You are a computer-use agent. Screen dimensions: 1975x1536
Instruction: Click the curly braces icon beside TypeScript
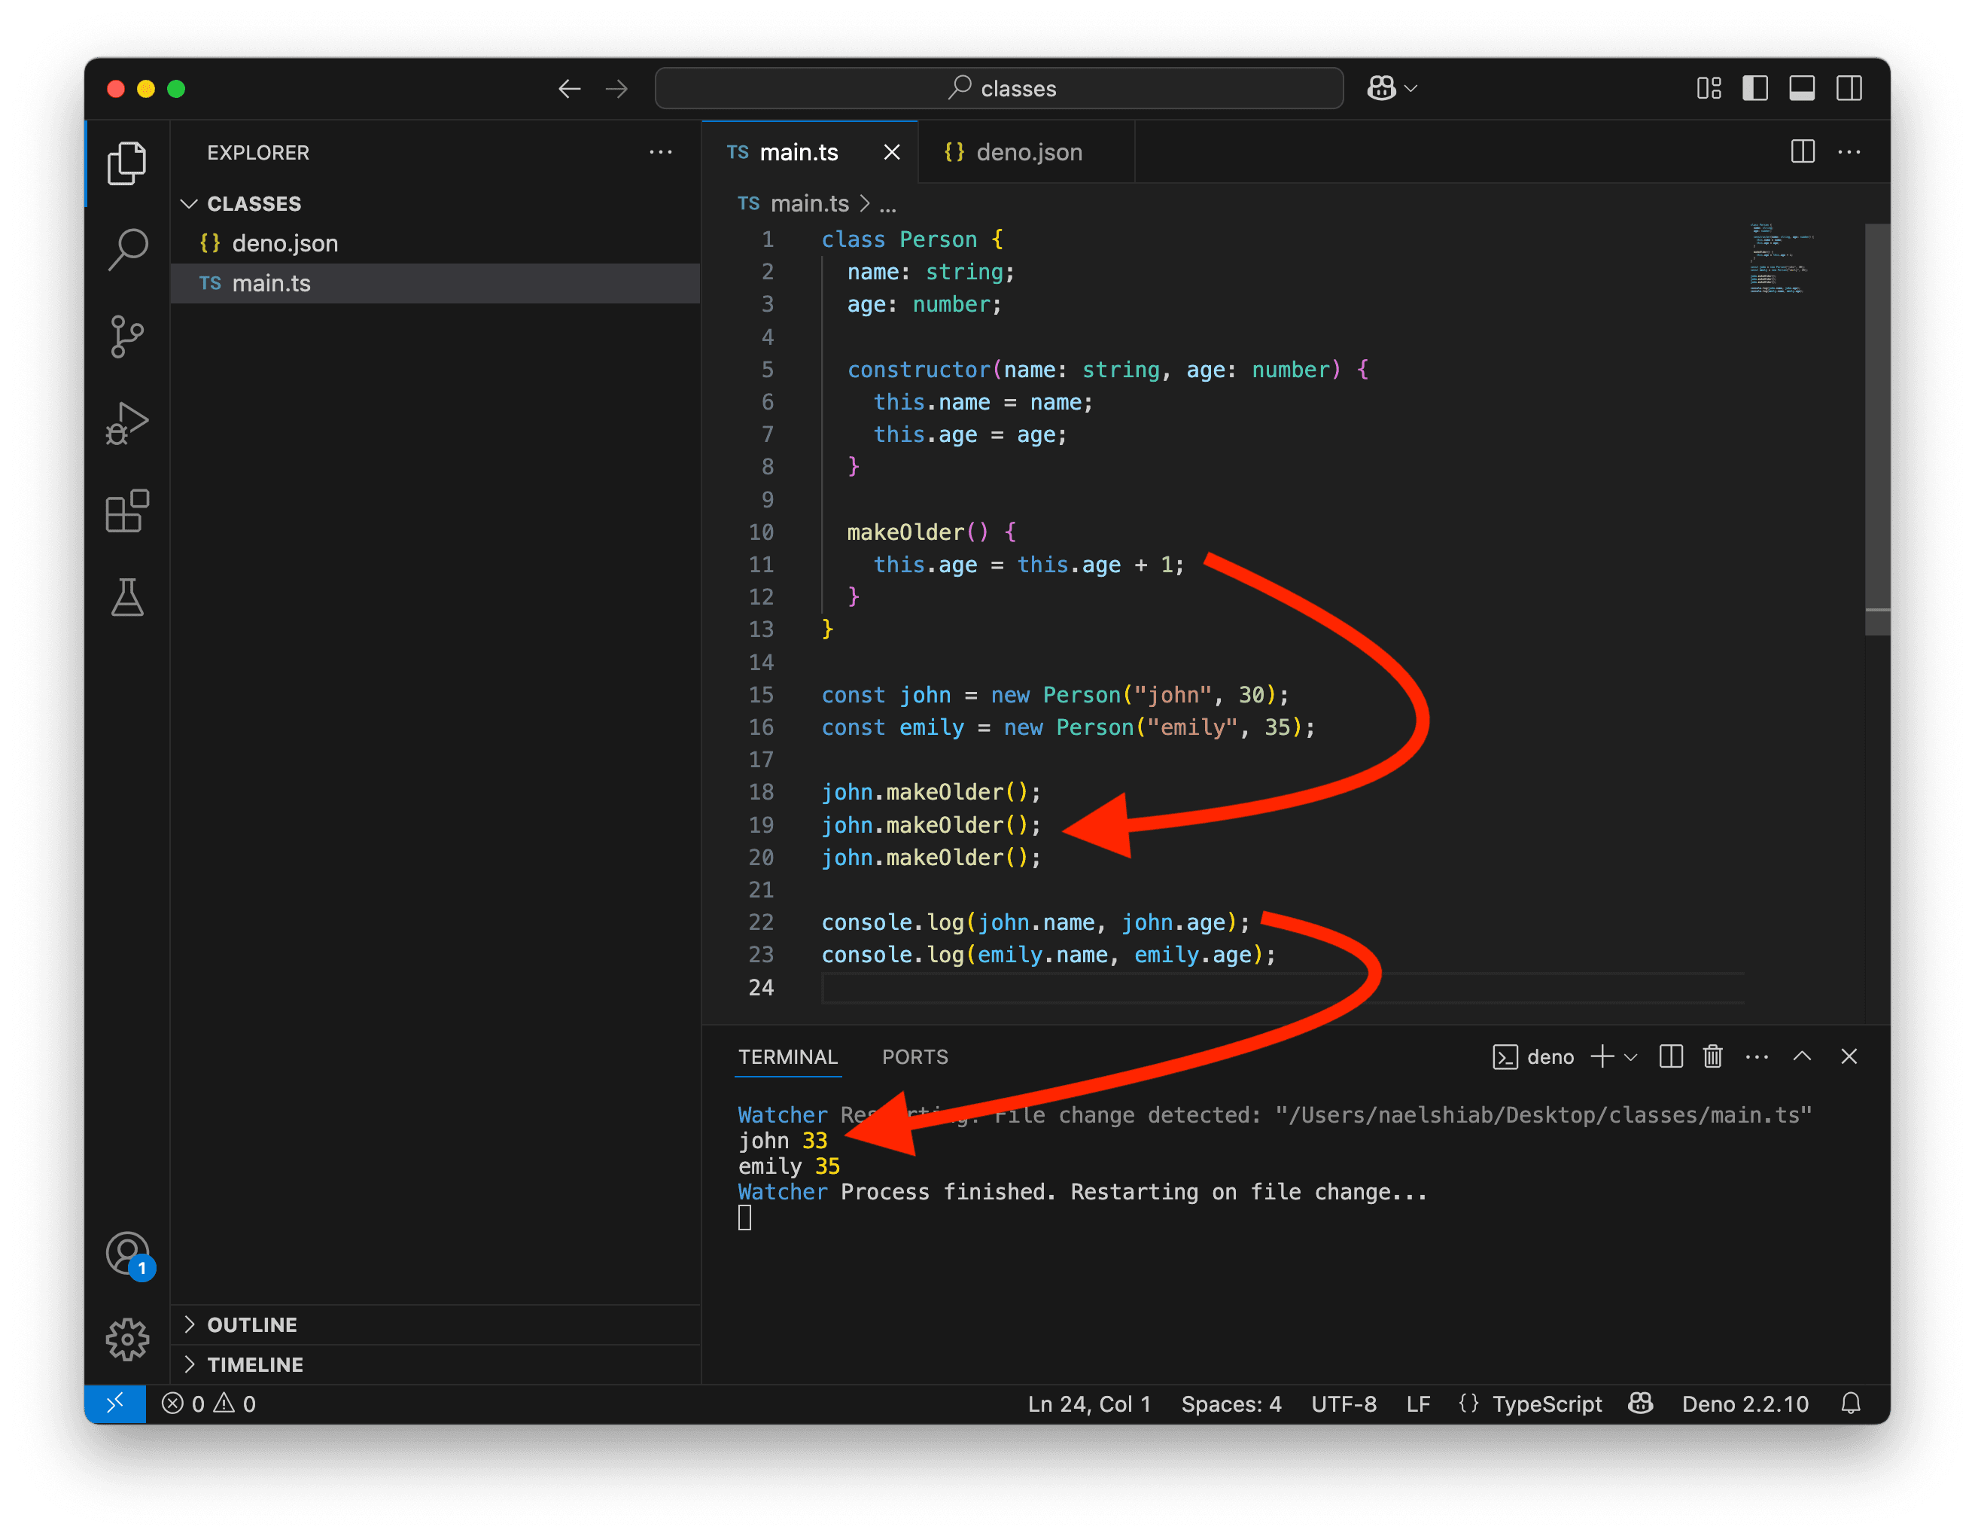(1468, 1403)
